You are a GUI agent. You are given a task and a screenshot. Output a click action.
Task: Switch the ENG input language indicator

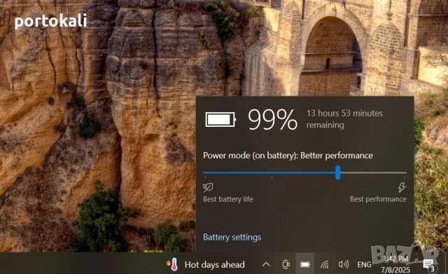[x=364, y=265]
